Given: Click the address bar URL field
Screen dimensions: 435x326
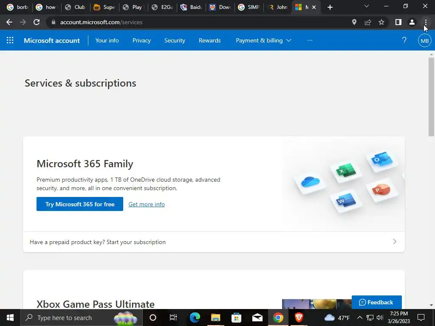Looking at the screenshot, I should pos(200,22).
